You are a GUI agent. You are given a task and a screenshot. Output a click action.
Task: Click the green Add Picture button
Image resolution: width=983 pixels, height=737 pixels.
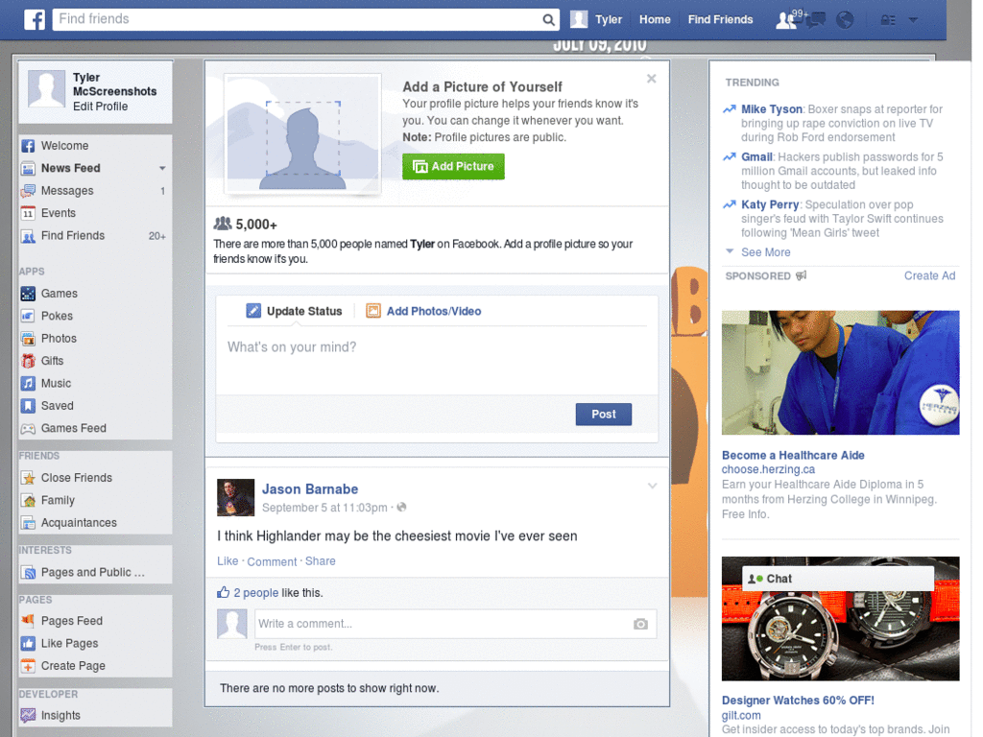[x=453, y=167]
